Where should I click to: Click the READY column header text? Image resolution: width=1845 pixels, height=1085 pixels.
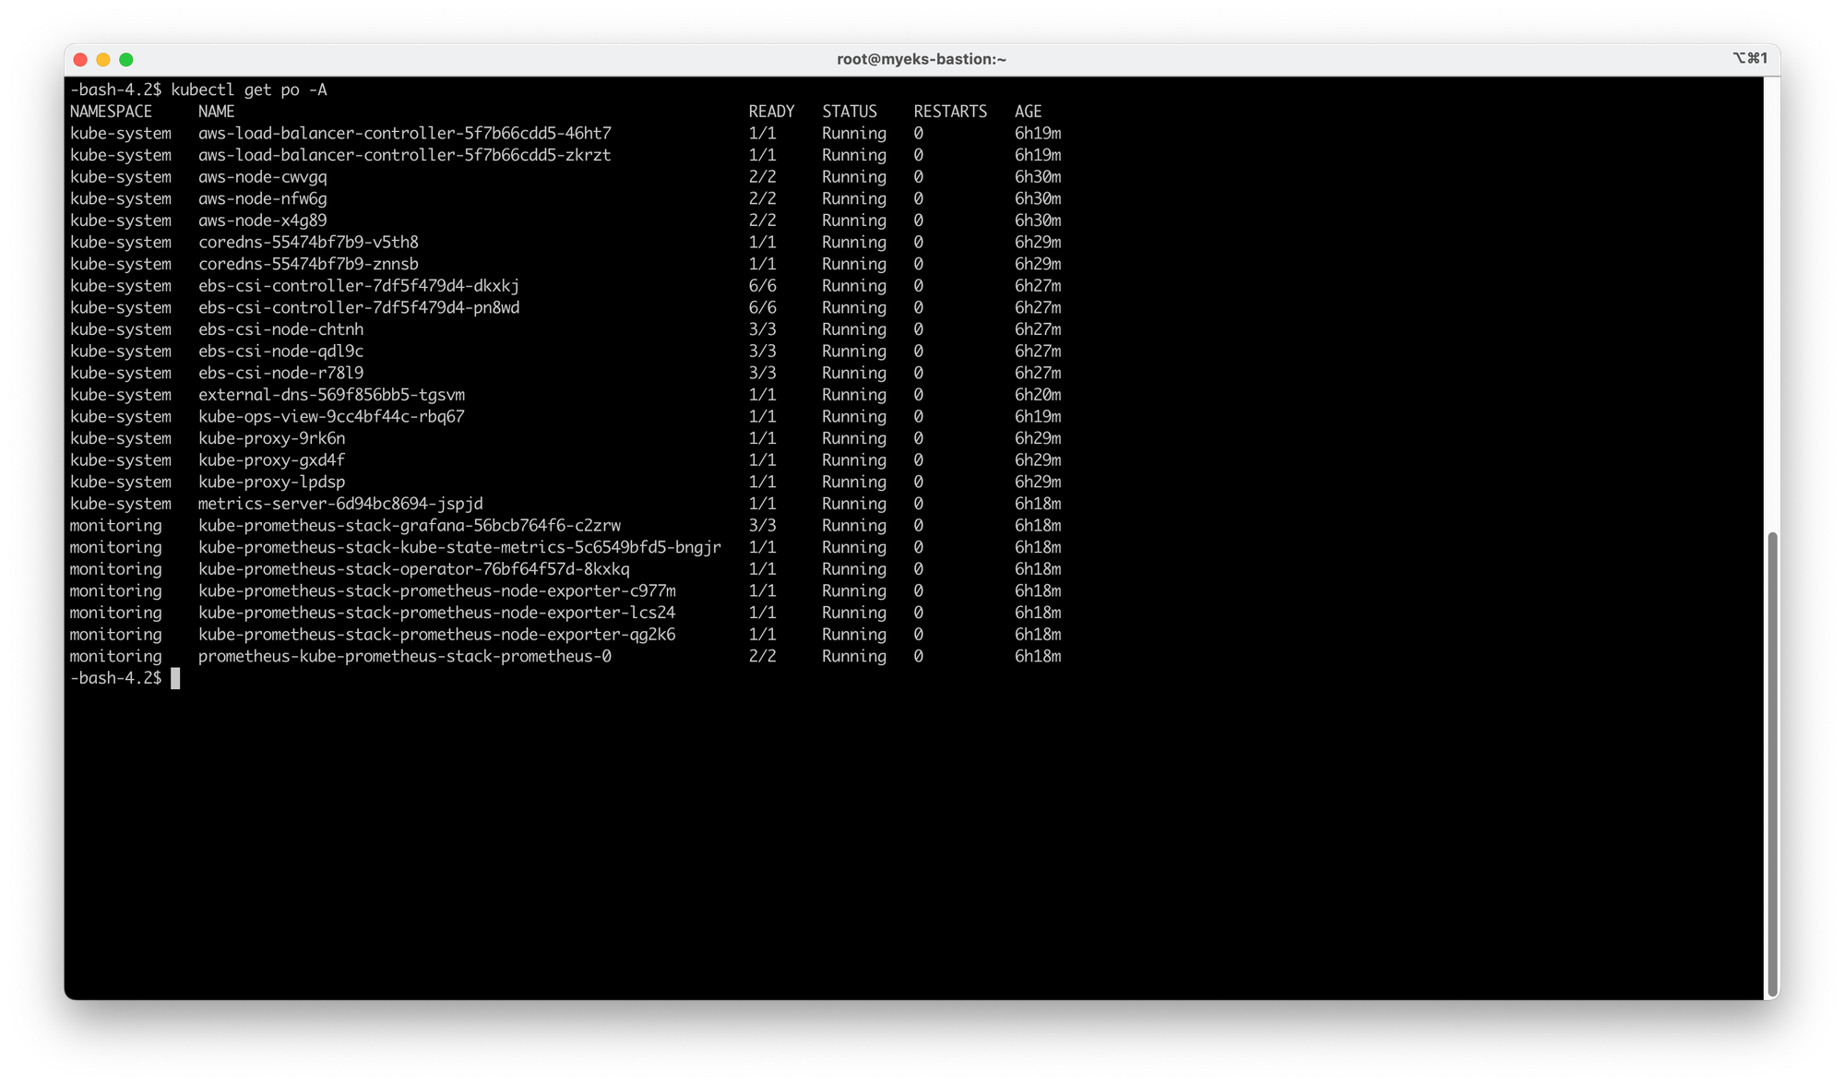point(771,112)
